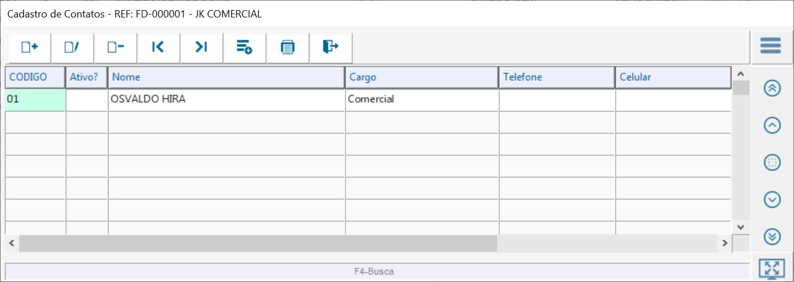The image size is (794, 282).
Task: Click the delete record icon
Action: click(x=115, y=48)
